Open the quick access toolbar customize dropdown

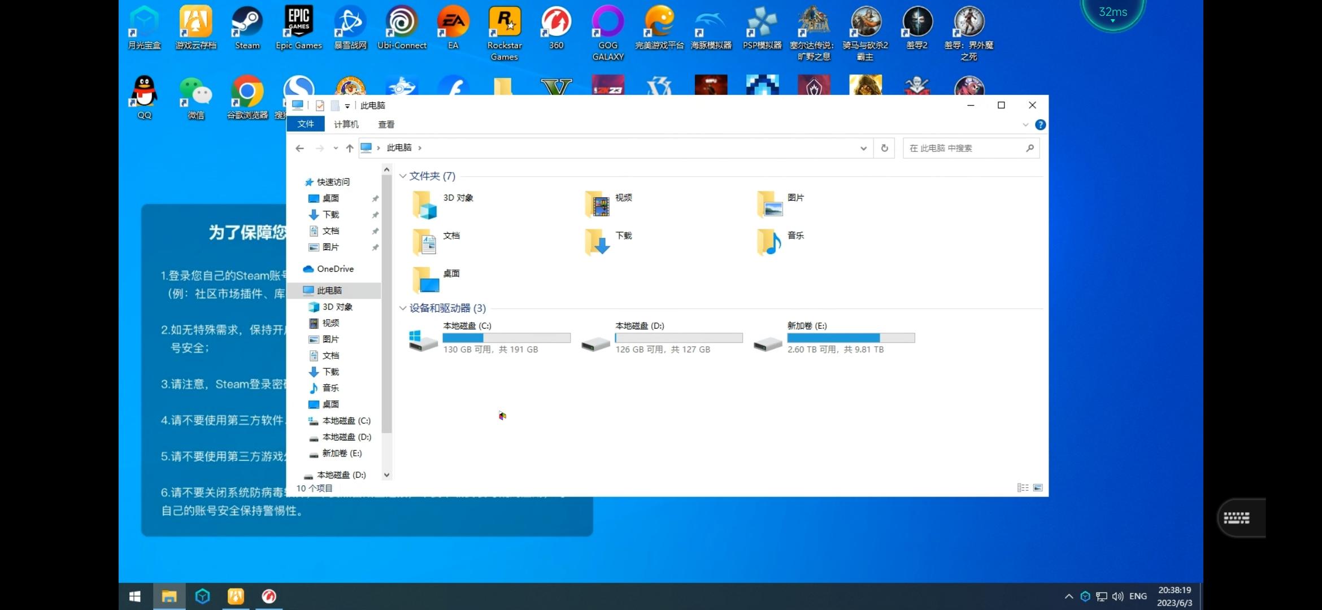click(347, 106)
